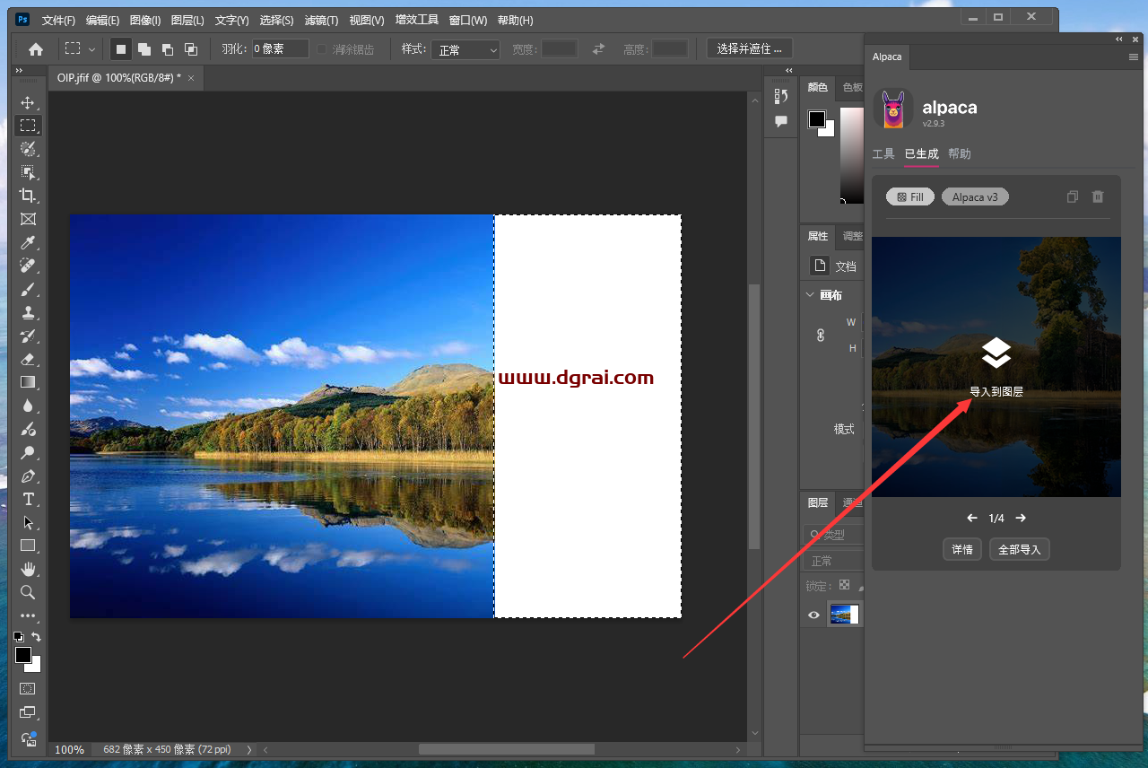This screenshot has width=1148, height=768.
Task: Switch to the 工具 tab in Alpaca
Action: pos(883,153)
